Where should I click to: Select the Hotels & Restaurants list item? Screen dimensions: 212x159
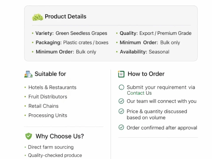pos(52,87)
